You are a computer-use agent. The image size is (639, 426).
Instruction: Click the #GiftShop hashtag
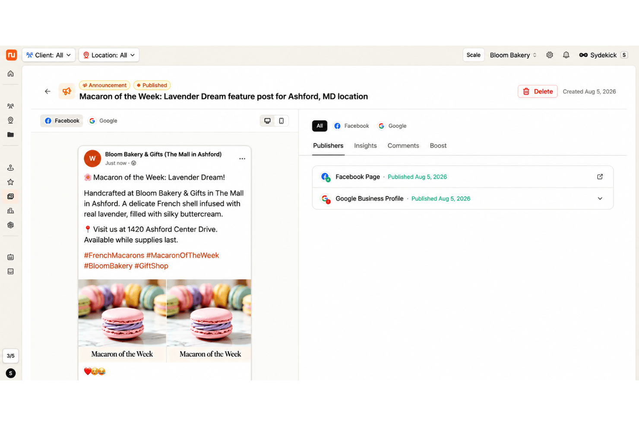coord(151,266)
